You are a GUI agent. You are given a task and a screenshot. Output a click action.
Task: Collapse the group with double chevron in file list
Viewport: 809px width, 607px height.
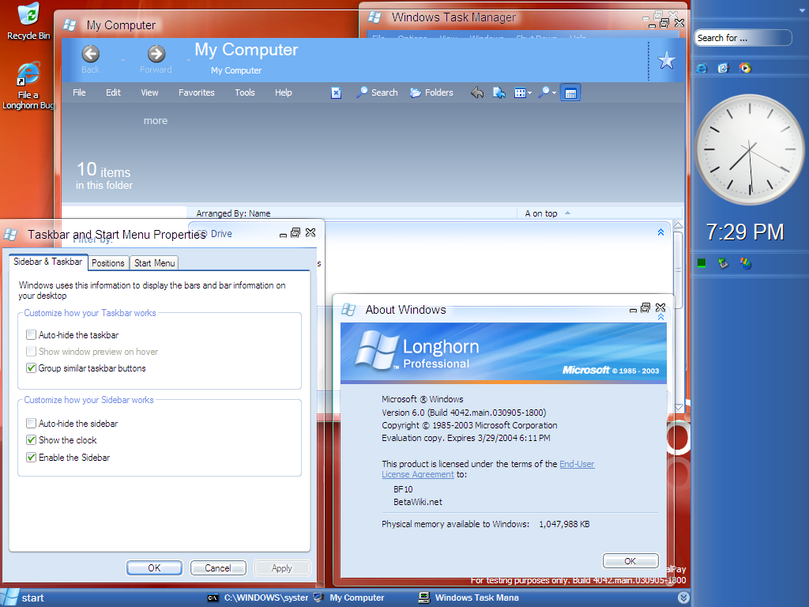(661, 233)
